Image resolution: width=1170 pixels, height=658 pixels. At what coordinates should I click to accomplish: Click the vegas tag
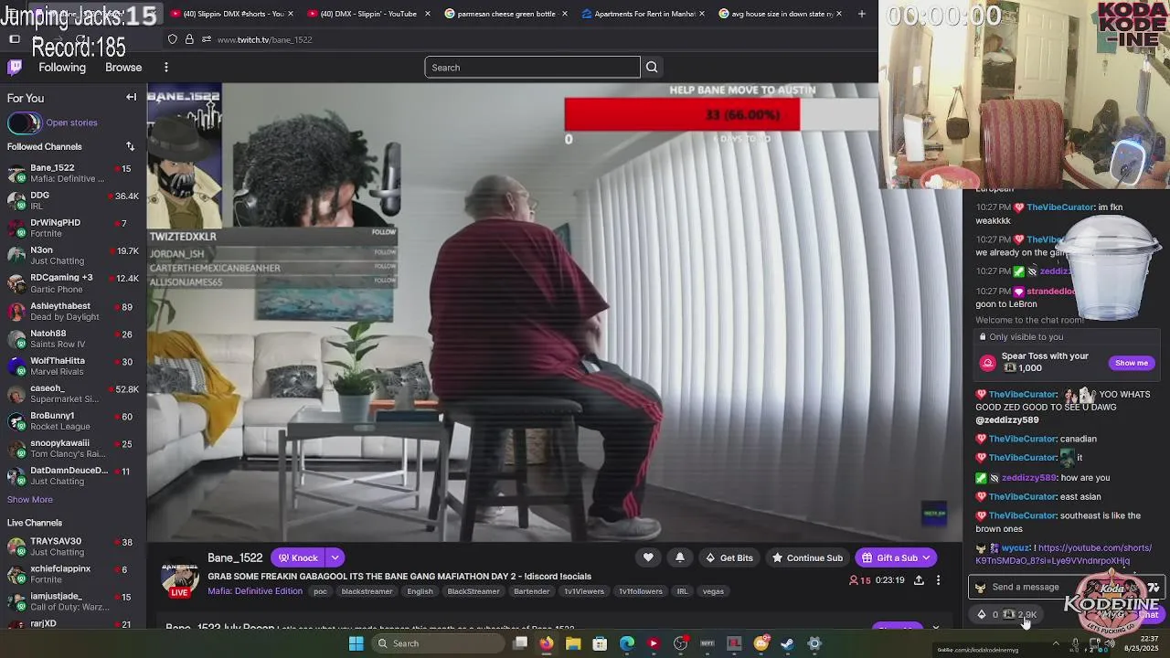pyautogui.click(x=713, y=591)
